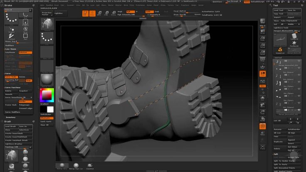Collapse the Lazy Mouse section
This screenshot has width=306, height=172.
pyautogui.click(x=11, y=49)
